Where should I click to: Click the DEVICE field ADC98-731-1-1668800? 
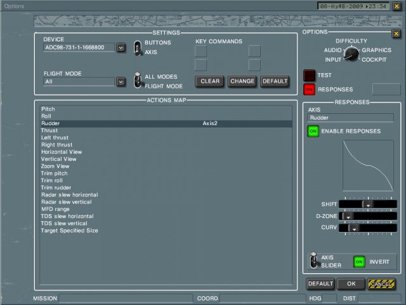point(79,48)
